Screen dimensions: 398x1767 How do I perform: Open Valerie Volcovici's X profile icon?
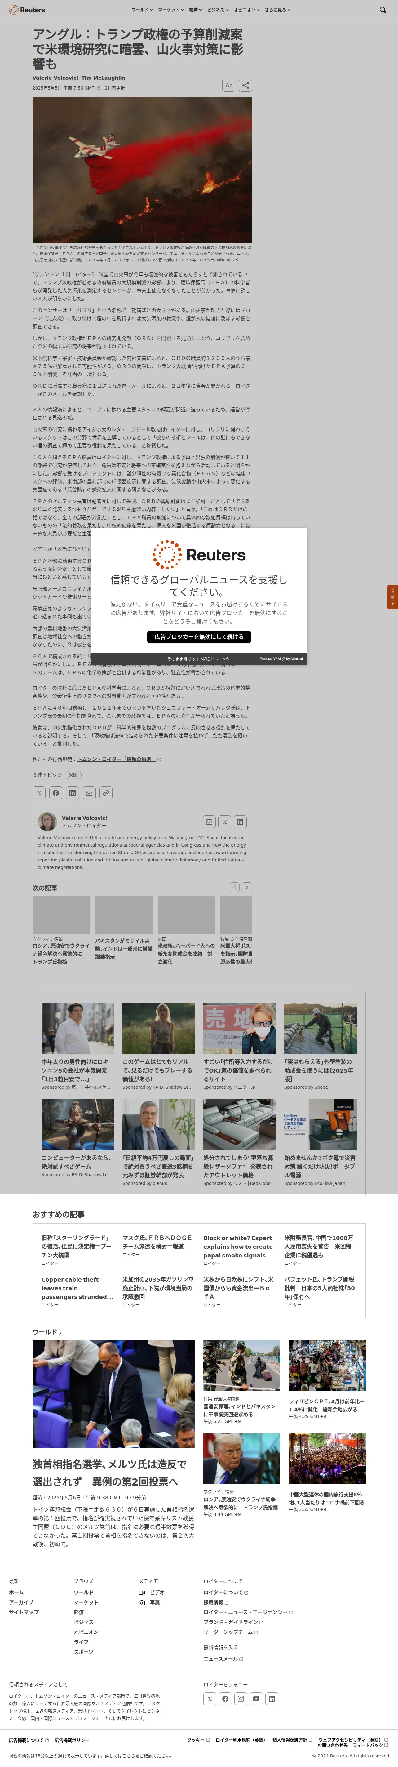224,822
